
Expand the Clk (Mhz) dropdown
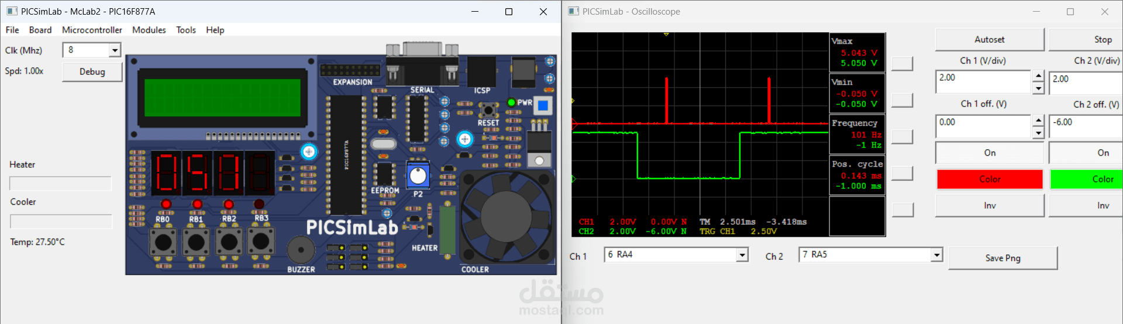115,50
